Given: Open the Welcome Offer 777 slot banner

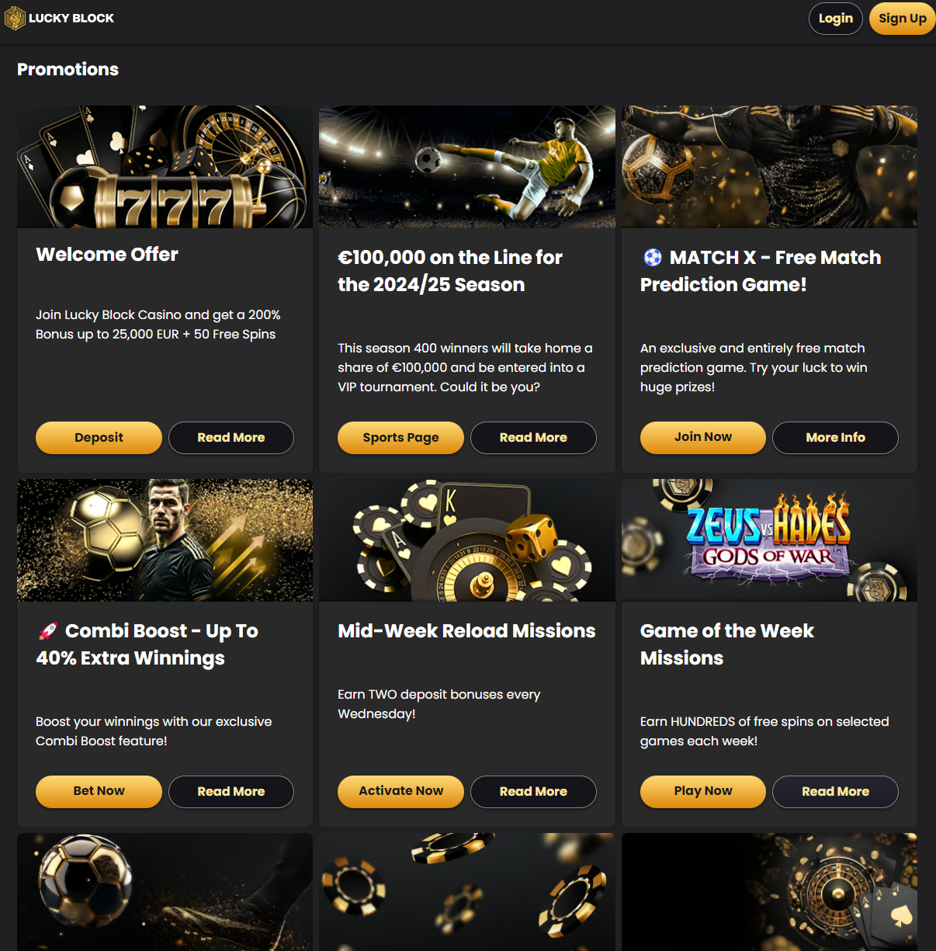Looking at the screenshot, I should click(x=165, y=167).
